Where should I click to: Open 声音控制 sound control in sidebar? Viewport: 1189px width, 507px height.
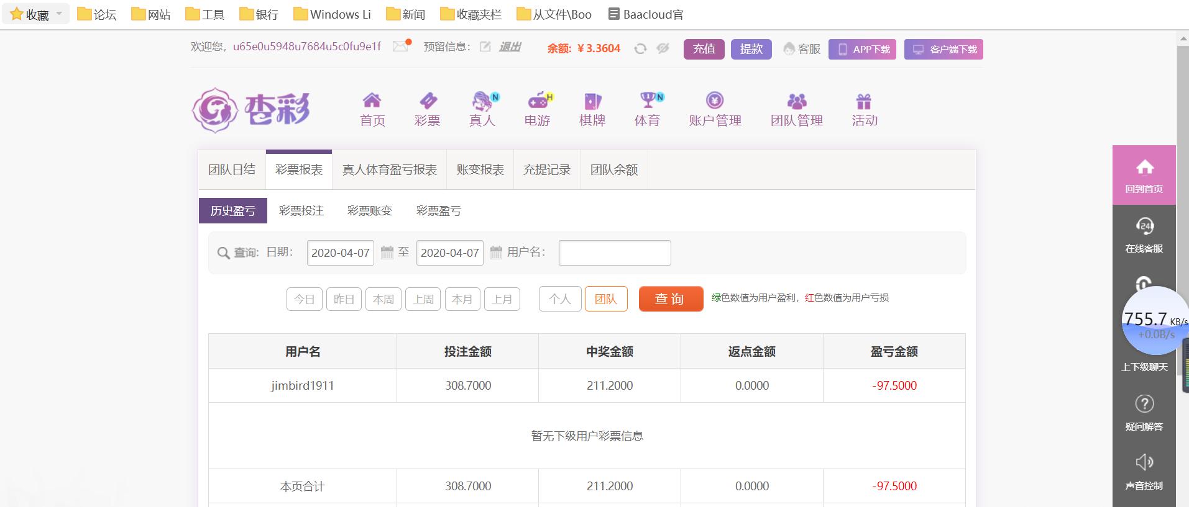tap(1144, 462)
